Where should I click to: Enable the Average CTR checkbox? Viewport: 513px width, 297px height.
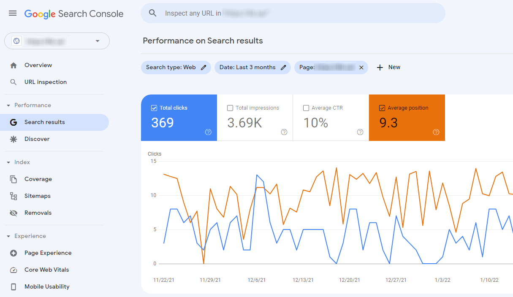[x=306, y=108]
